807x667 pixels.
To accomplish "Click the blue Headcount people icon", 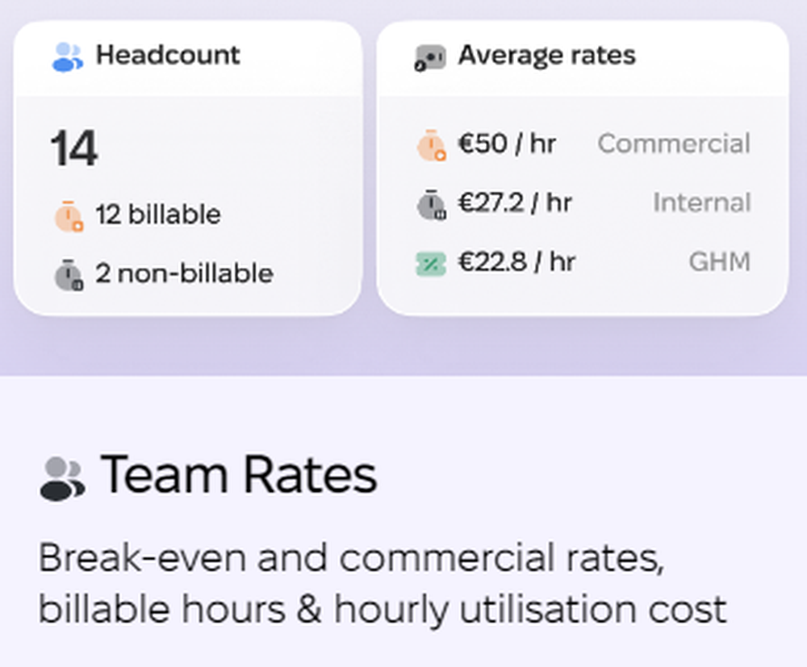I will click(x=68, y=57).
